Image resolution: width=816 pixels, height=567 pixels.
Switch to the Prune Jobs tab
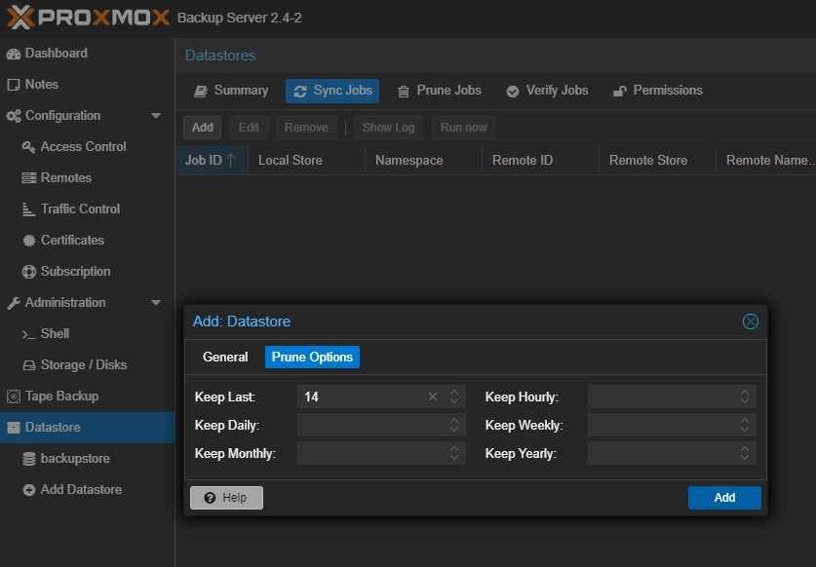[439, 91]
